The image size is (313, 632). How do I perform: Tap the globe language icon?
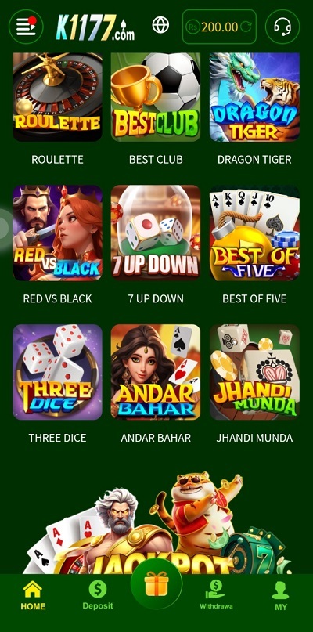(x=160, y=25)
